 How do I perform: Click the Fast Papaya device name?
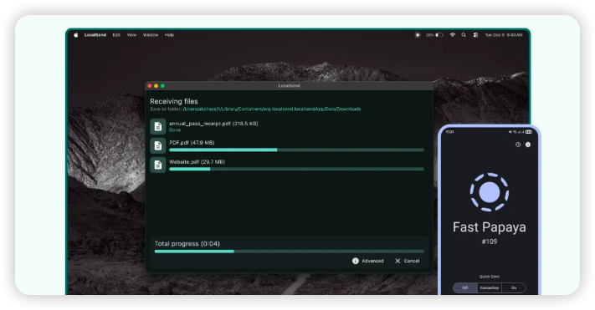pos(490,227)
